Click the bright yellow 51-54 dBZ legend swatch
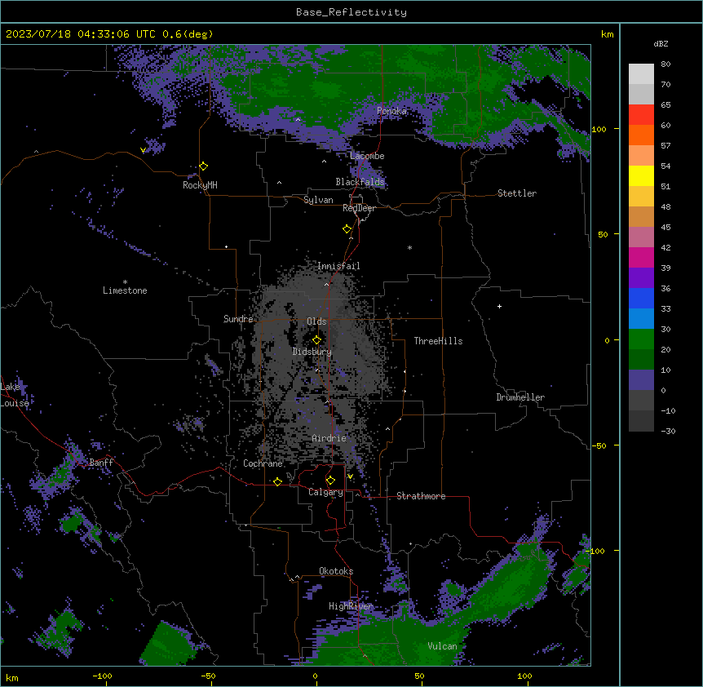703x687 pixels. click(641, 176)
